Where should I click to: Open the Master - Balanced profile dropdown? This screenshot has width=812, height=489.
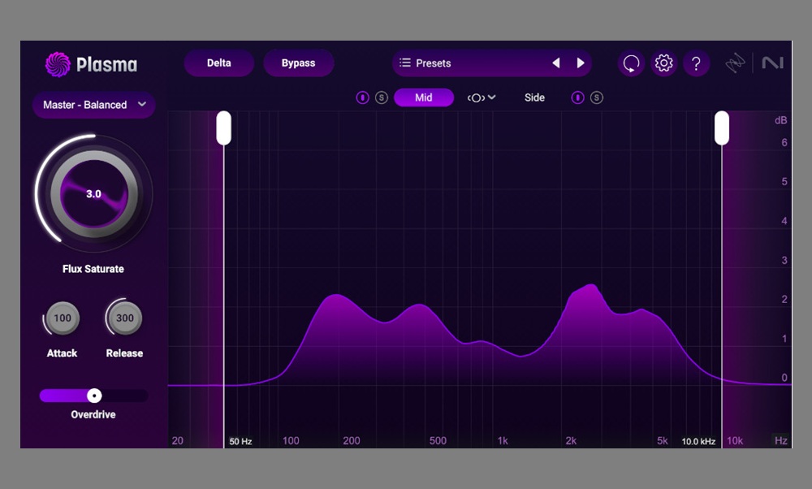point(93,105)
